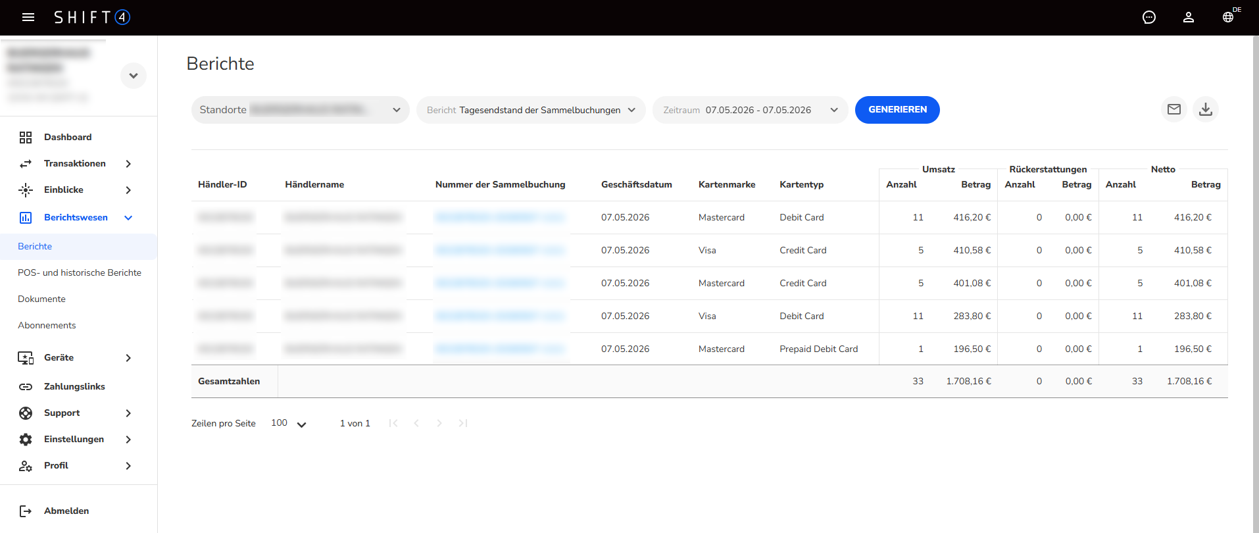Open the Zeitraum date range dropdown
The image size is (1259, 533).
pyautogui.click(x=750, y=110)
